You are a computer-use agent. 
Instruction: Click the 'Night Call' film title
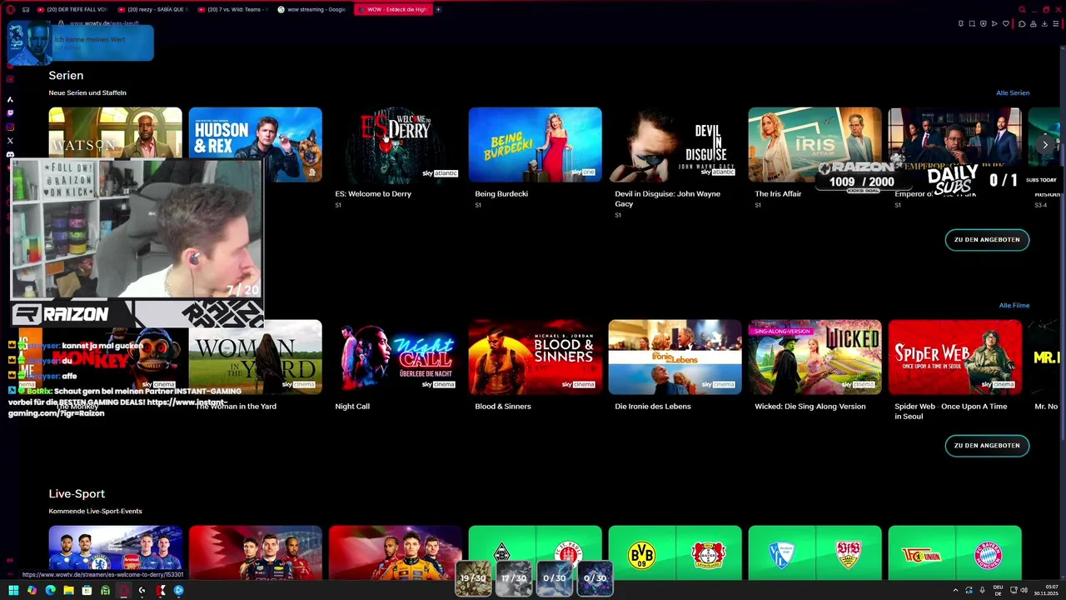tap(352, 406)
